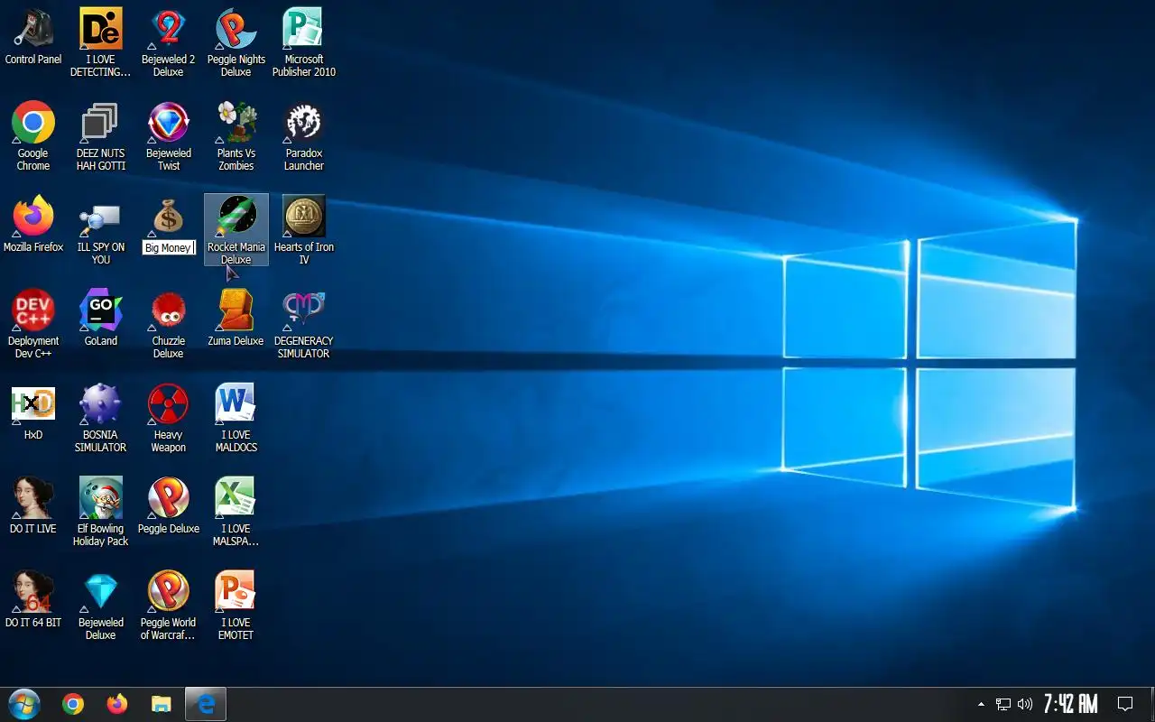The width and height of the screenshot is (1155, 722).
Task: Select the Rocket Mania Deluxe icon
Action: [x=236, y=217]
